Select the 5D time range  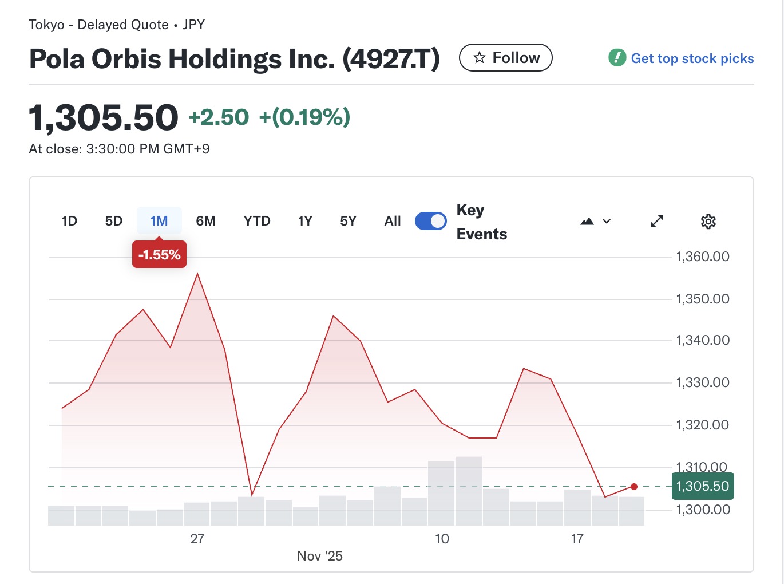(x=114, y=221)
